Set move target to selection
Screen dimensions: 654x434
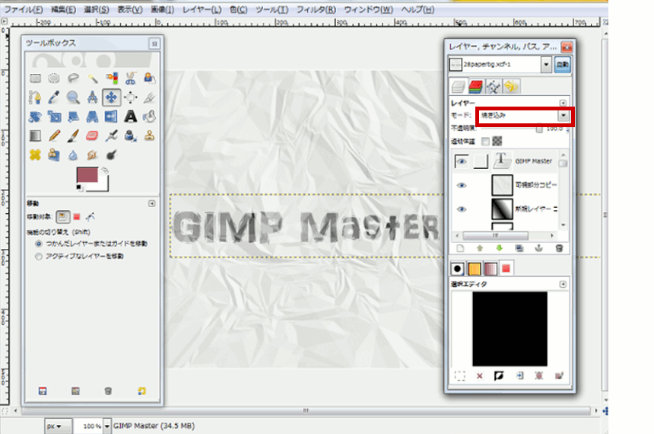point(77,216)
